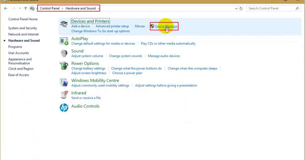
Task: Choose a power plan
Action: click(x=127, y=73)
